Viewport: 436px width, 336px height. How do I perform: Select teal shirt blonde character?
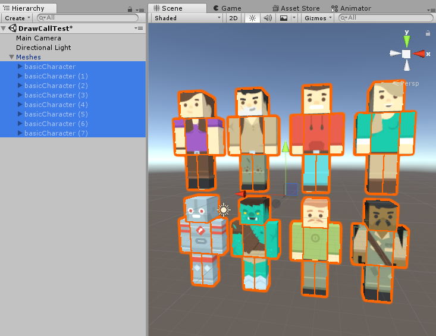coord(385,137)
